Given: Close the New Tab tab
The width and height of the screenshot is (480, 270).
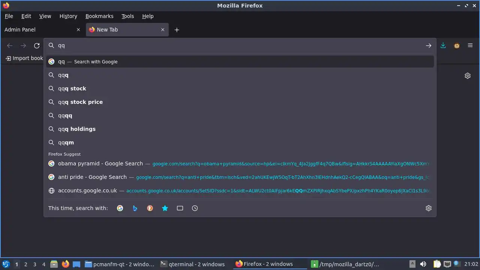Looking at the screenshot, I should (163, 30).
